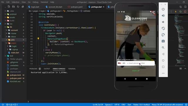Close the pinPage.dart tab

point(103,7)
